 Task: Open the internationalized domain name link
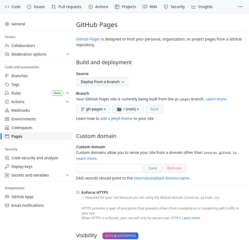pyautogui.click(x=162, y=178)
